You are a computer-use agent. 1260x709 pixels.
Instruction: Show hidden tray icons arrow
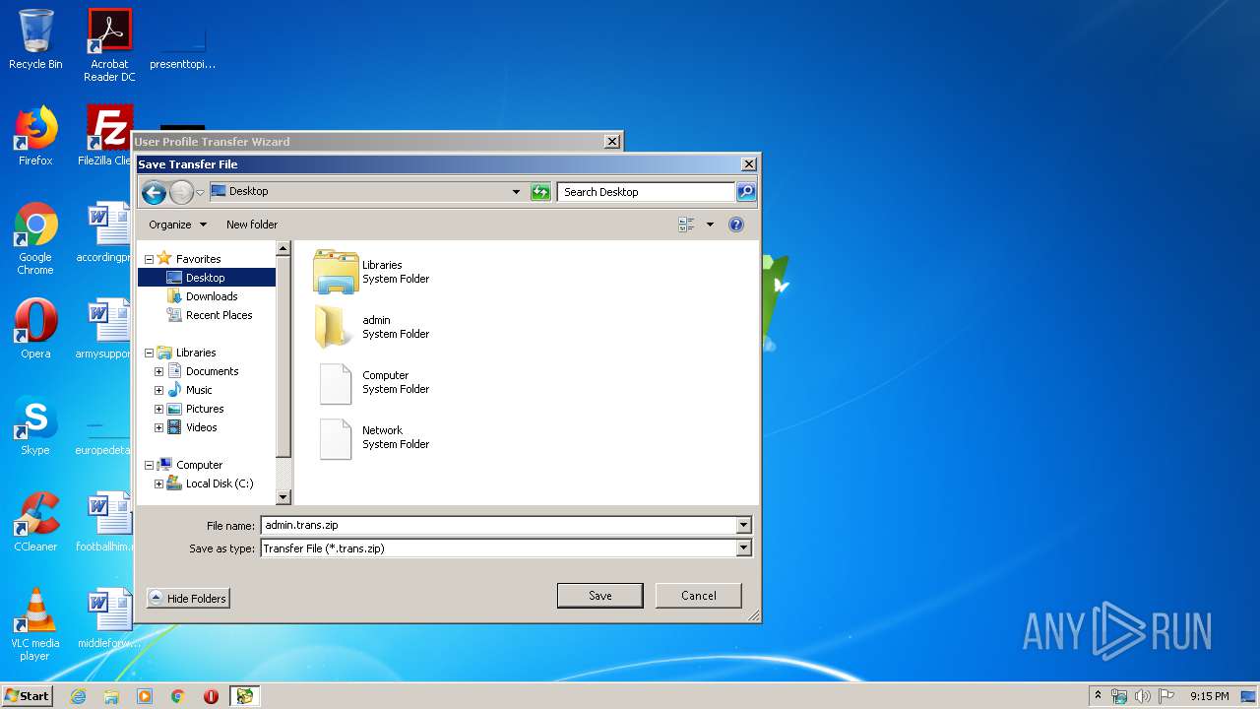pos(1099,695)
